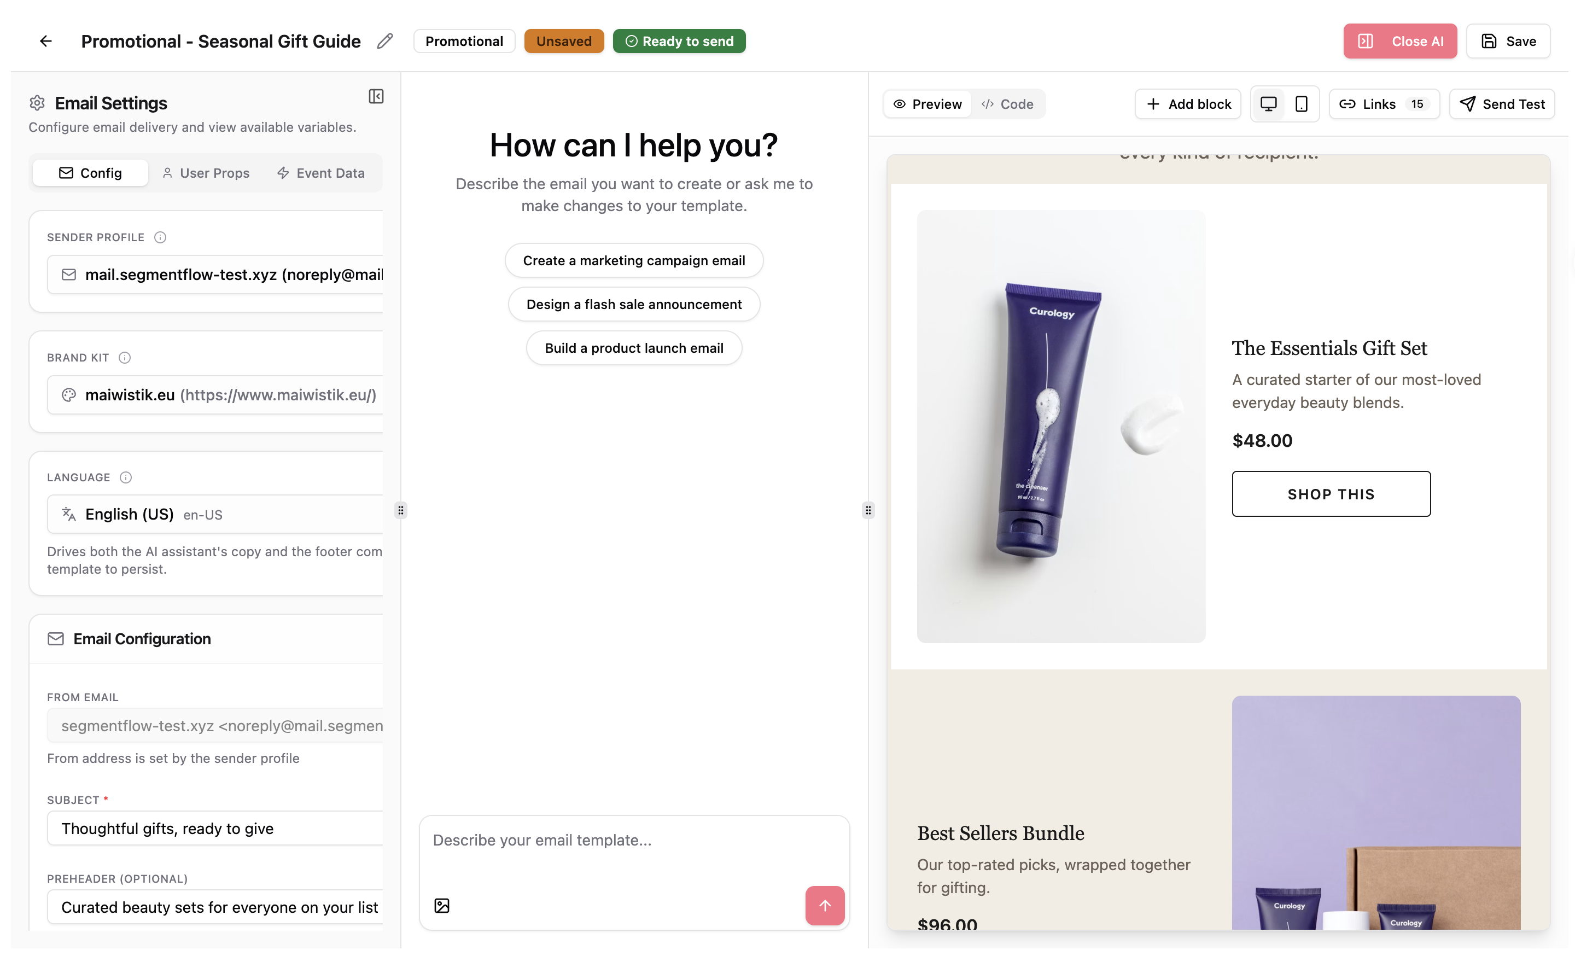Save the email template
This screenshot has width=1575, height=956.
1508,42
